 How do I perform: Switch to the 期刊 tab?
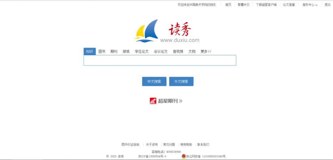[114, 51]
